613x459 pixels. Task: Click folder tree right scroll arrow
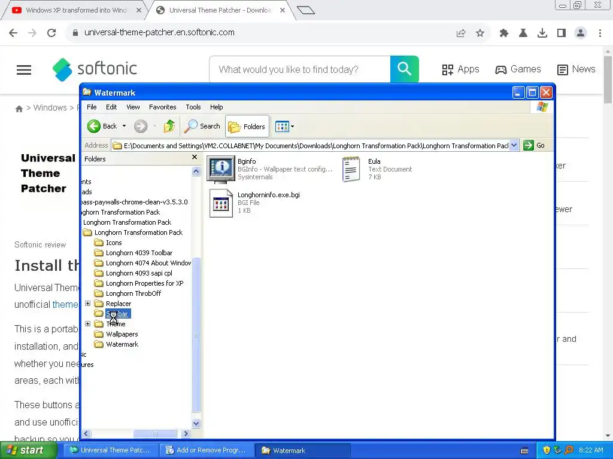point(186,434)
